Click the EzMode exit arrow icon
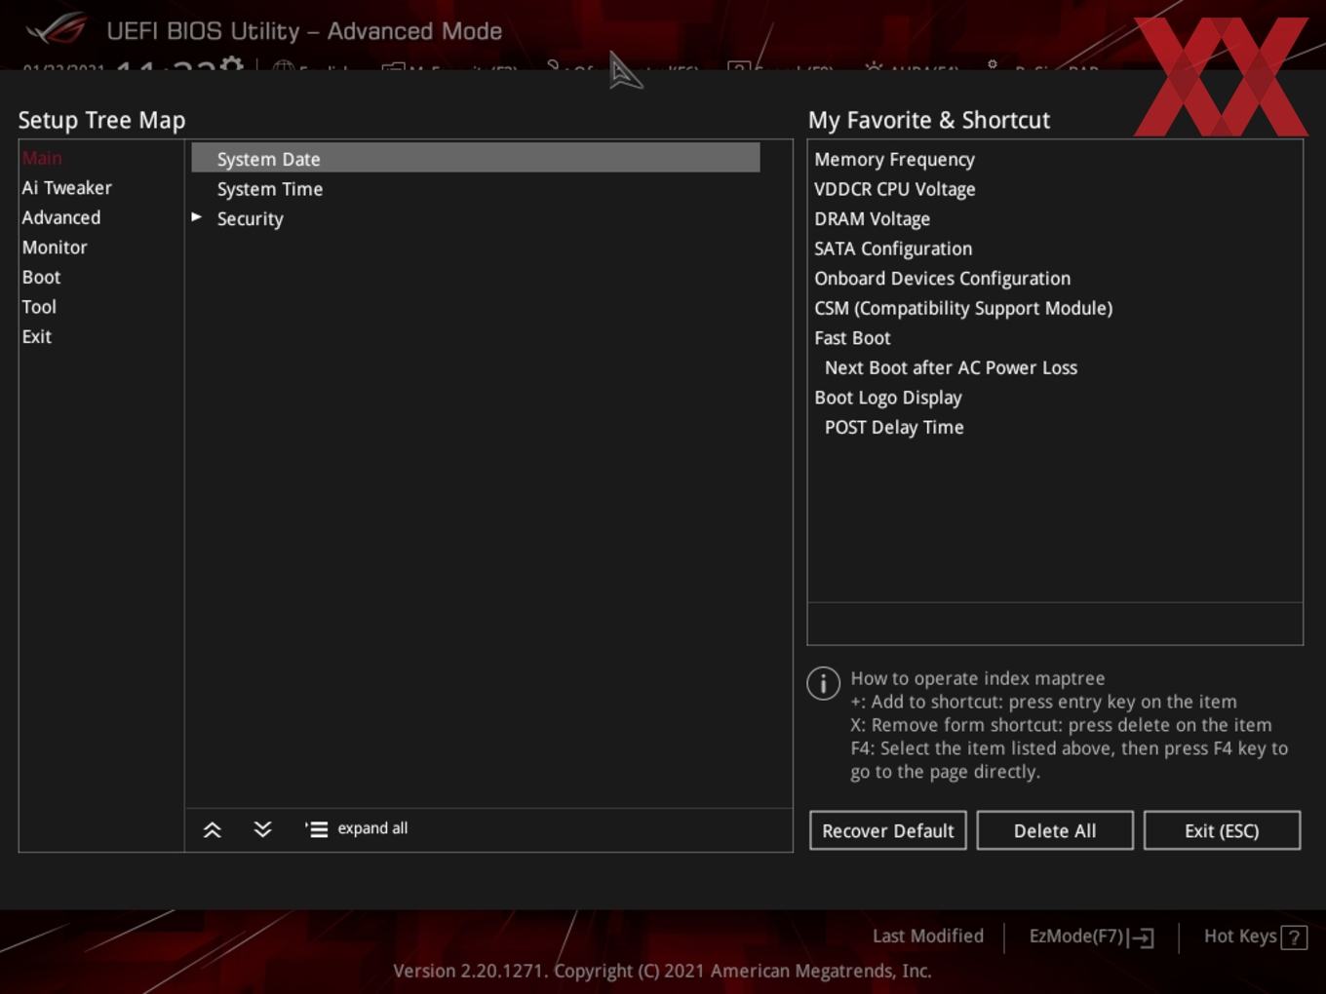 pyautogui.click(x=1142, y=937)
